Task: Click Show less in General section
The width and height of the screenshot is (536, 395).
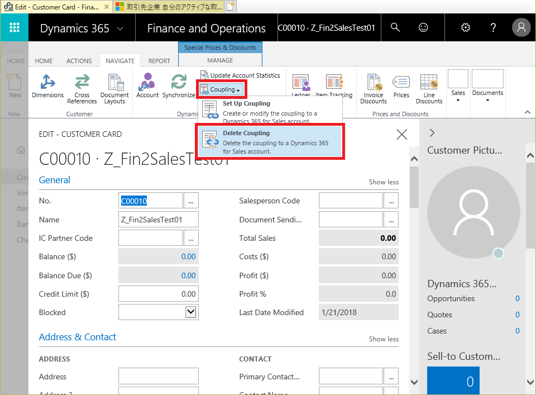Action: (x=384, y=182)
